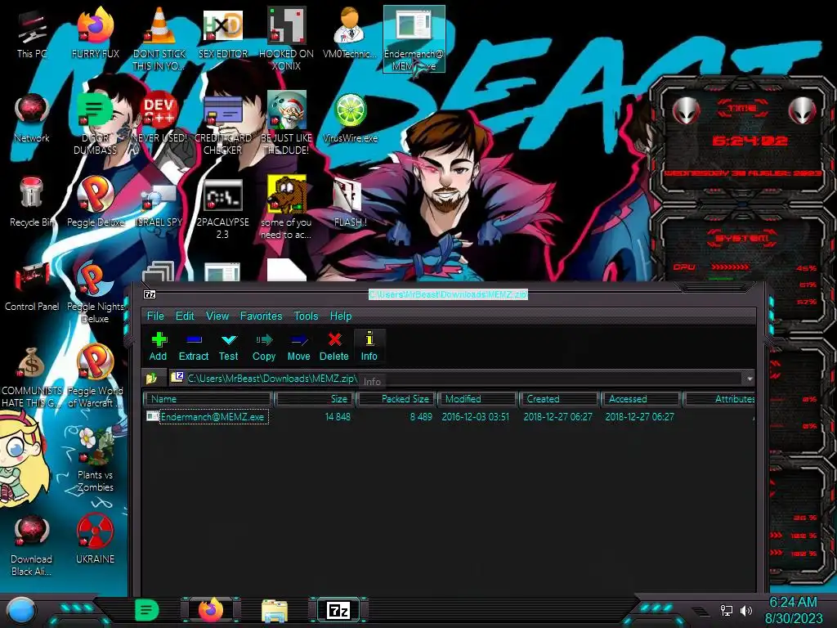Viewport: 837px width, 628px height.
Task: Select the 2PACALYPSE 2.3 desktop icon
Action: click(x=222, y=209)
